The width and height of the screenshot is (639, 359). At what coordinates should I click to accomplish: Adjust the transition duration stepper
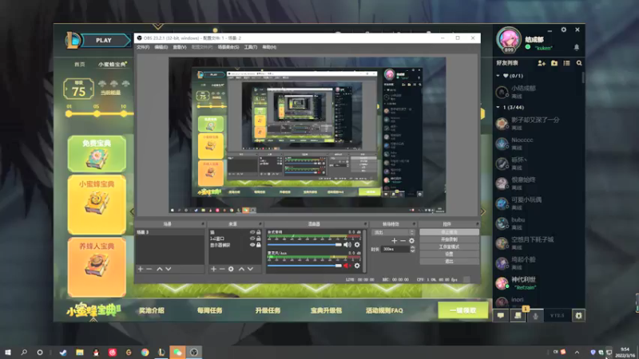click(x=412, y=249)
